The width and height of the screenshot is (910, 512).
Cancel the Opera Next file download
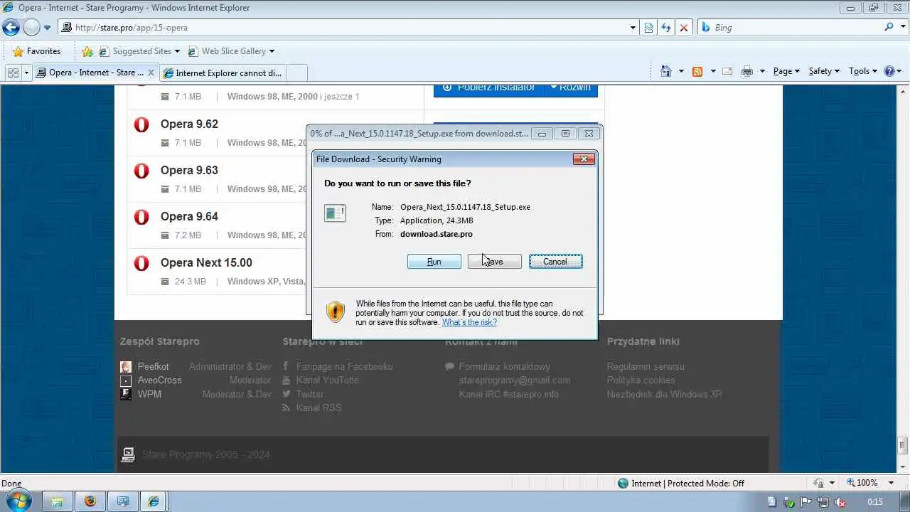(x=555, y=262)
